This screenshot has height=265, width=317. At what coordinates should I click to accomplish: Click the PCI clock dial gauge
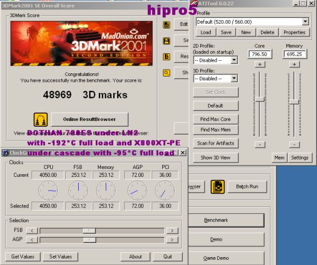pyautogui.click(x=165, y=191)
